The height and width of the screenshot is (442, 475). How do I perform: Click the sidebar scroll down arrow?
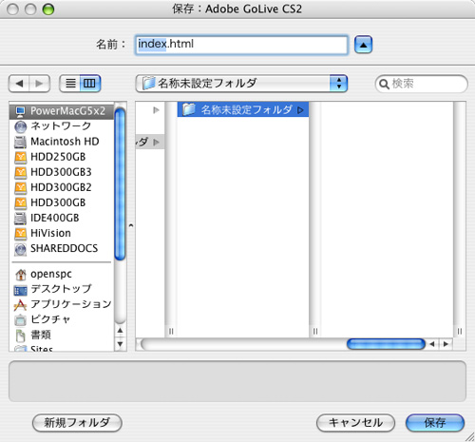coord(120,344)
